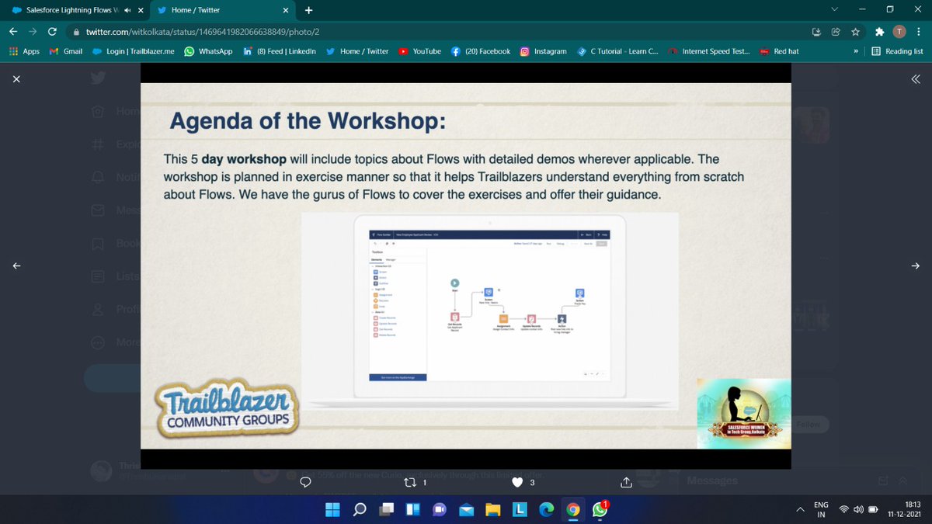The image size is (932, 524).
Task: Open YouTube bookmark
Action: point(420,51)
